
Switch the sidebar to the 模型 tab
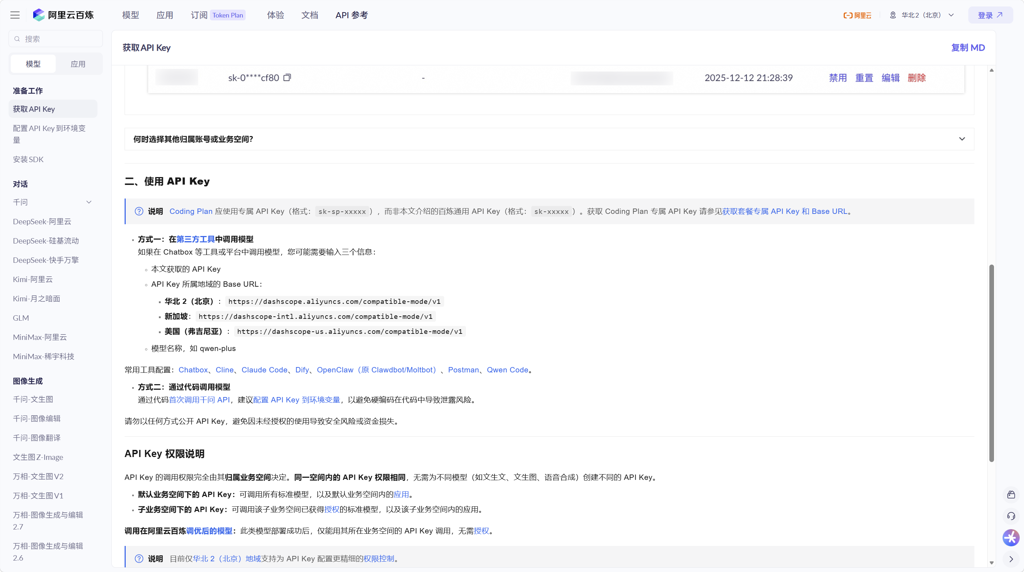(x=33, y=64)
